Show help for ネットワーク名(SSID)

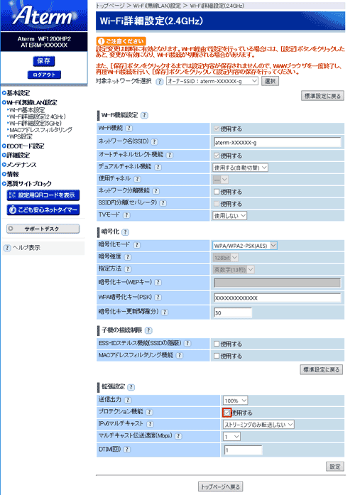[154, 142]
